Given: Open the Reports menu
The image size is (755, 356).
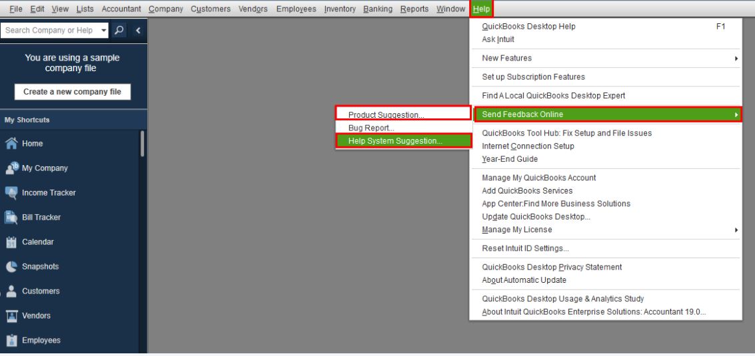Looking at the screenshot, I should tap(414, 9).
